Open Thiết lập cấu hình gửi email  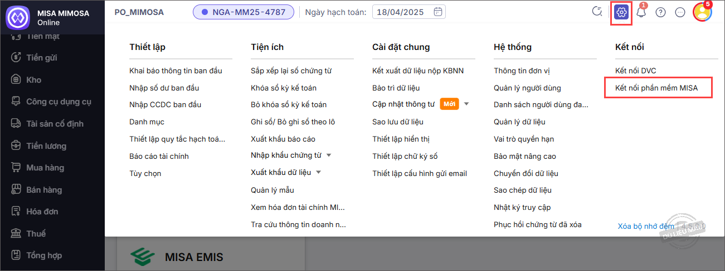tap(420, 173)
